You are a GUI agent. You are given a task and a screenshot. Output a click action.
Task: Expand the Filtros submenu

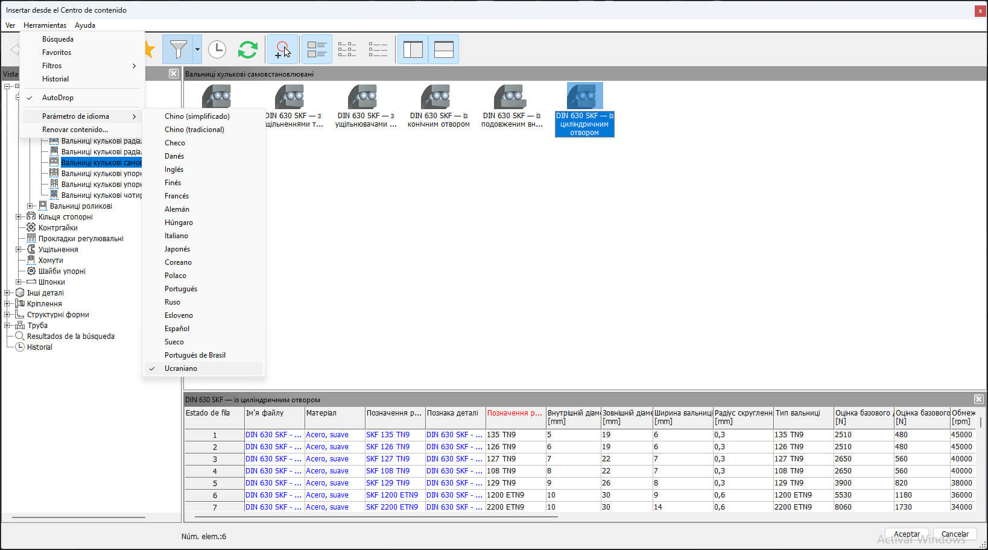click(x=82, y=66)
